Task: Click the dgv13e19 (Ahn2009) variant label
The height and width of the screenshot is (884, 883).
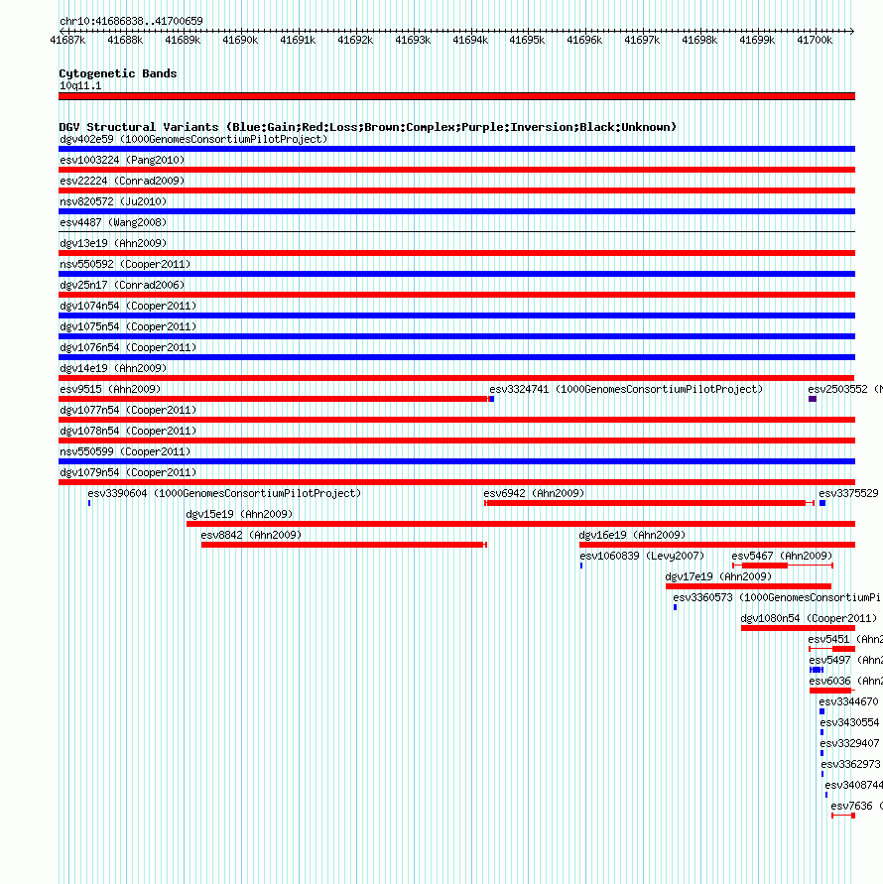Action: (x=113, y=243)
